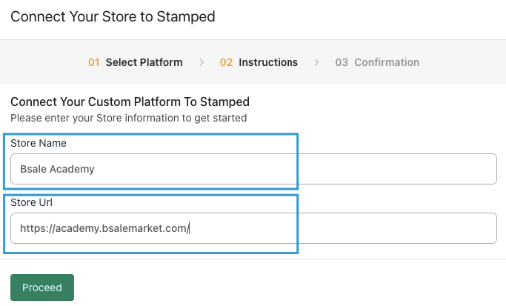Image resolution: width=506 pixels, height=306 pixels.
Task: Click the Connect Your Custom Platform heading
Action: click(130, 102)
